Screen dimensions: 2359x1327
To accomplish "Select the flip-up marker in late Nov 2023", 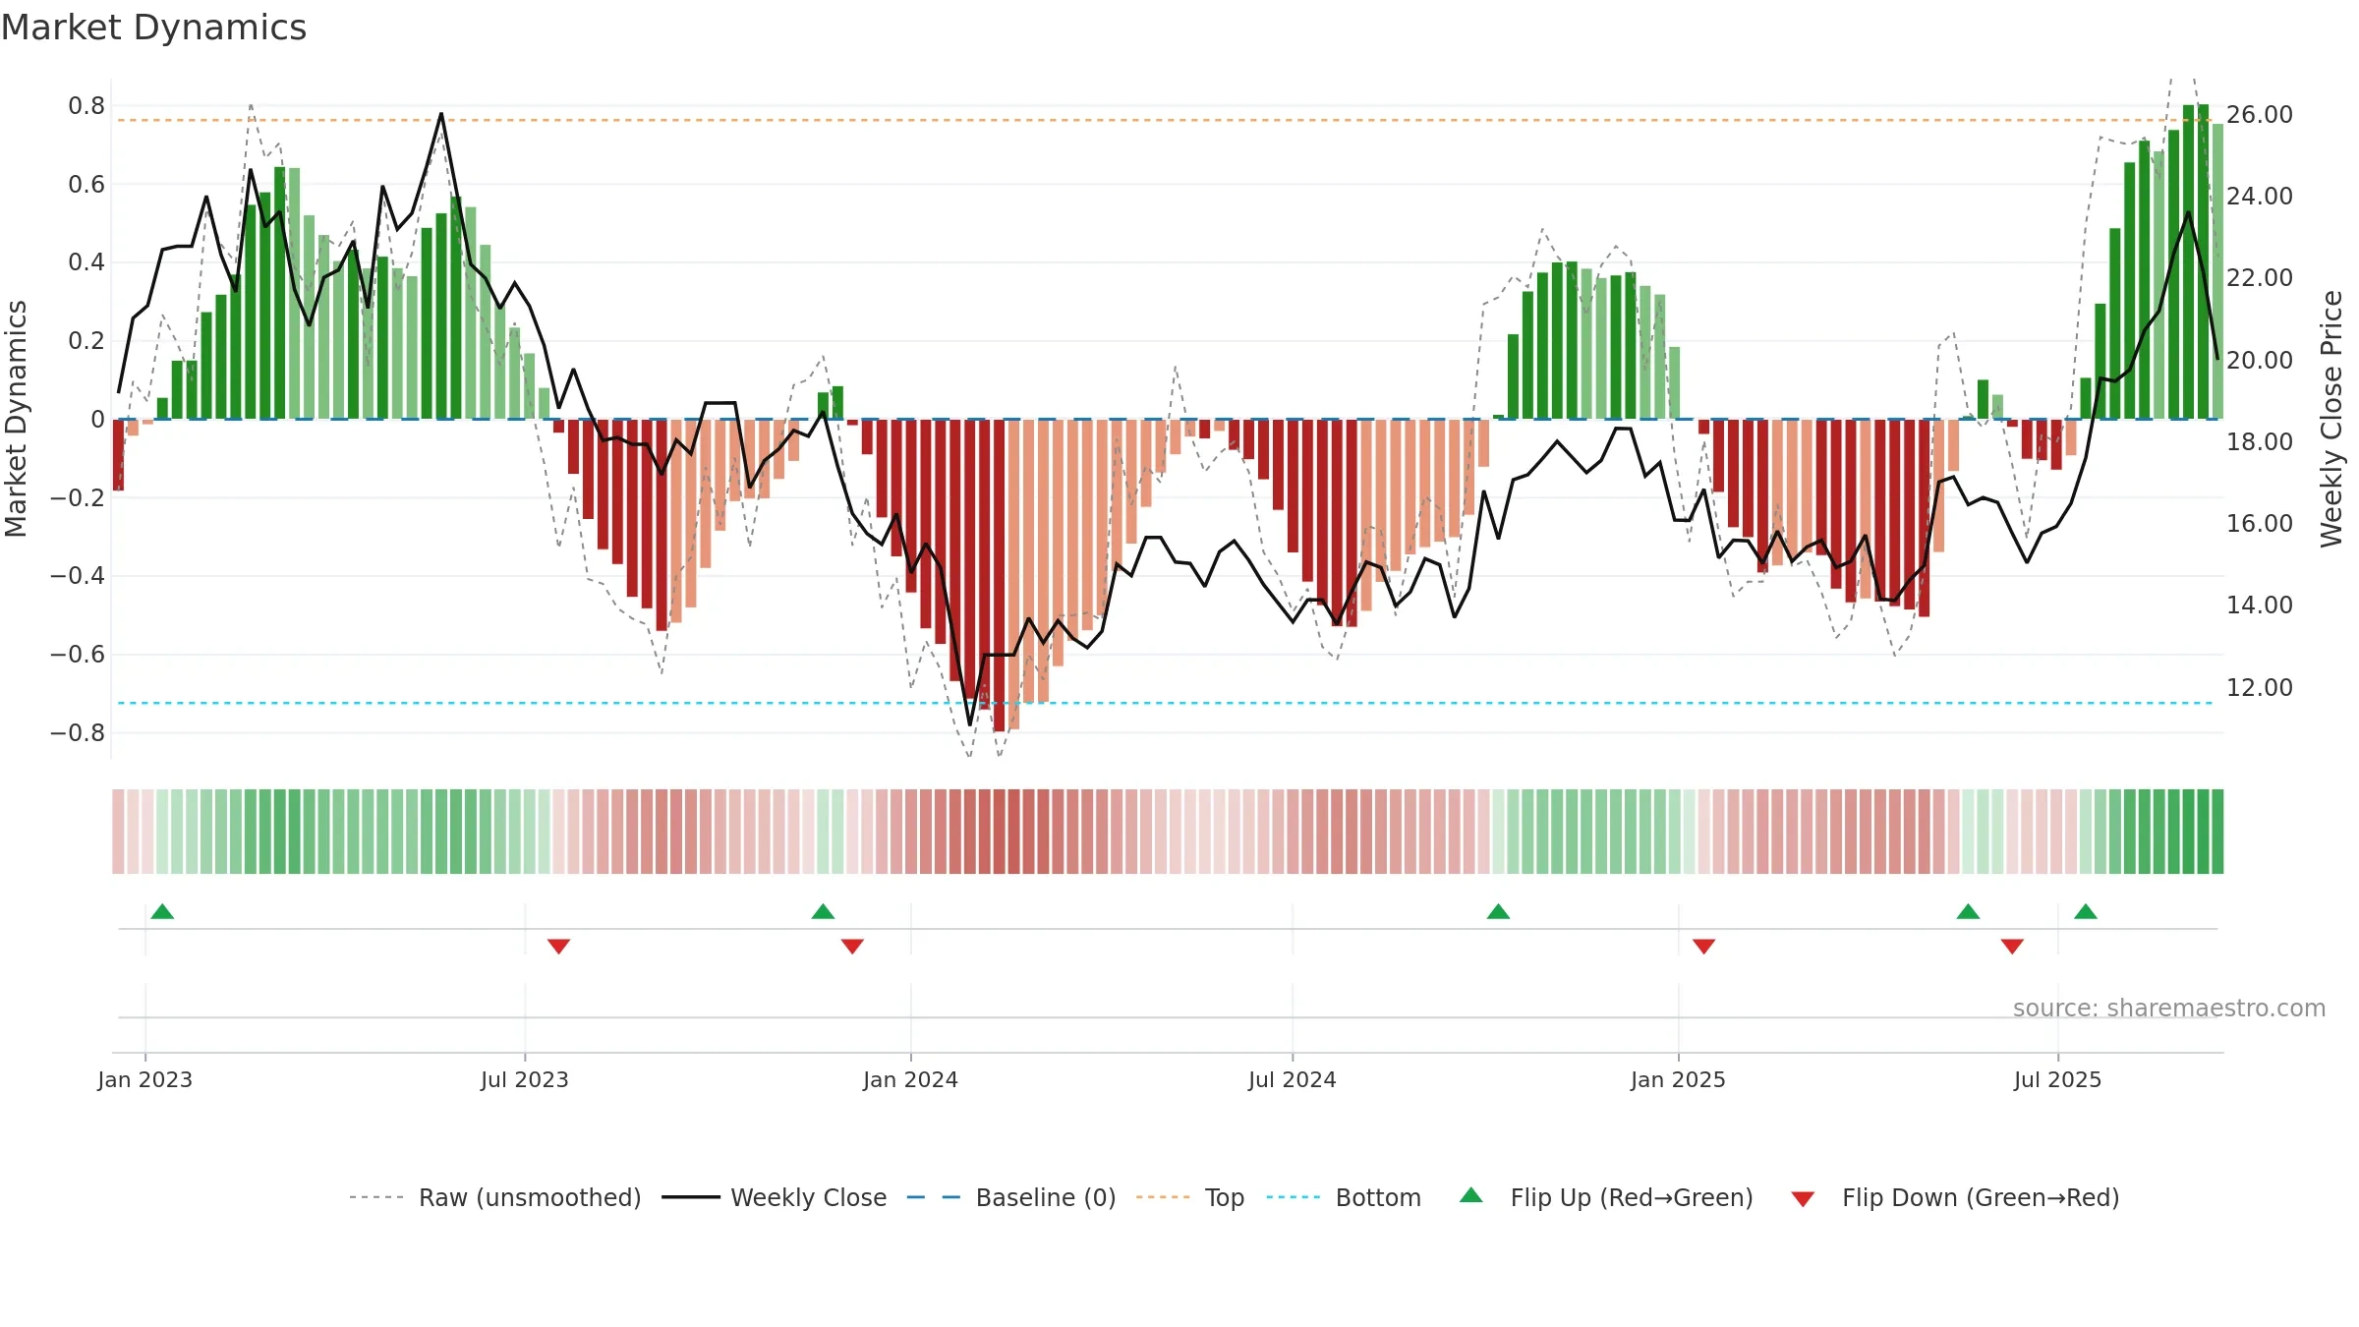I will point(823,911).
